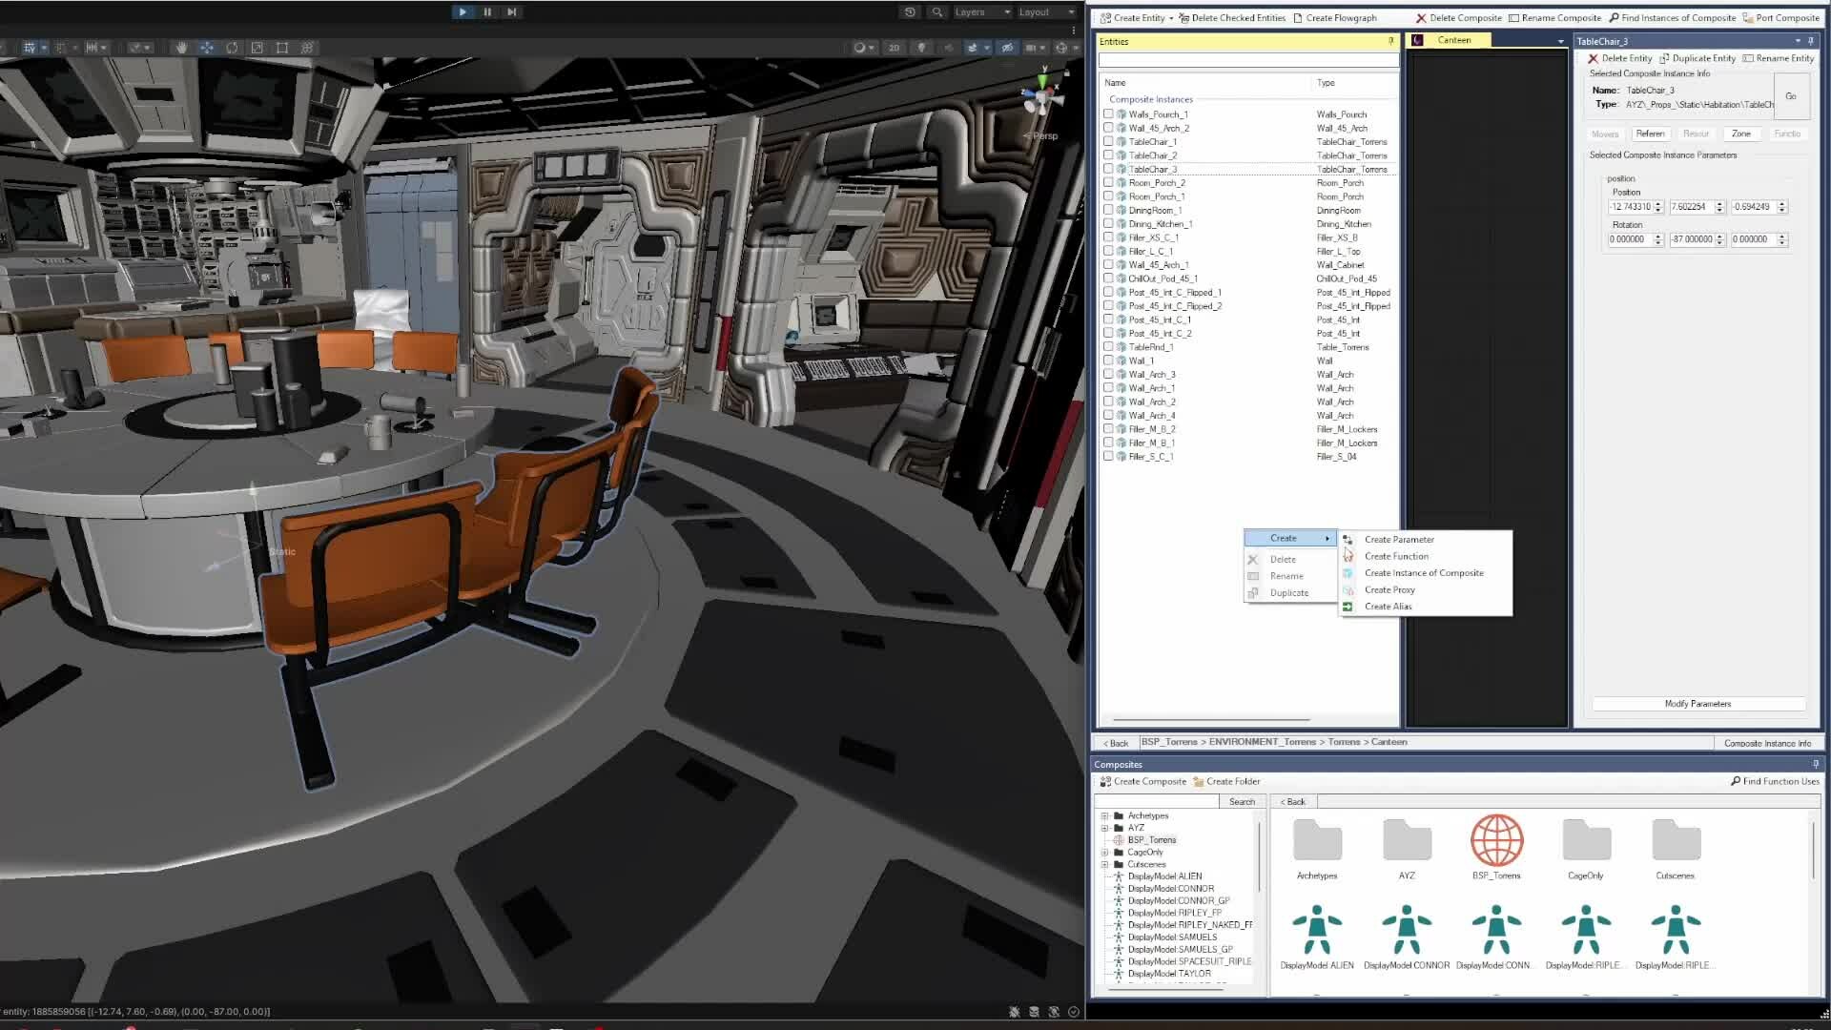Select the Rect transform tool
The height and width of the screenshot is (1030, 1831).
(282, 48)
